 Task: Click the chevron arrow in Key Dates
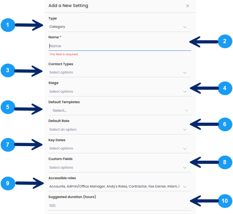tap(185, 149)
